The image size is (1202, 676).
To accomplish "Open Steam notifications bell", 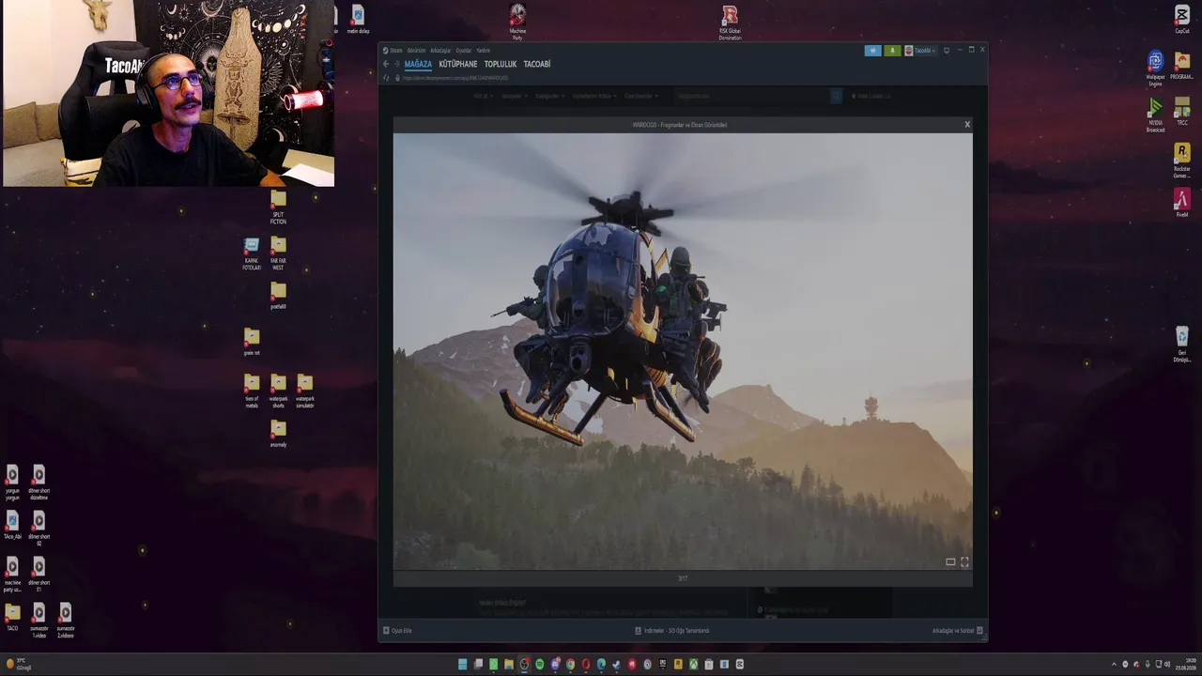I will pyautogui.click(x=892, y=51).
